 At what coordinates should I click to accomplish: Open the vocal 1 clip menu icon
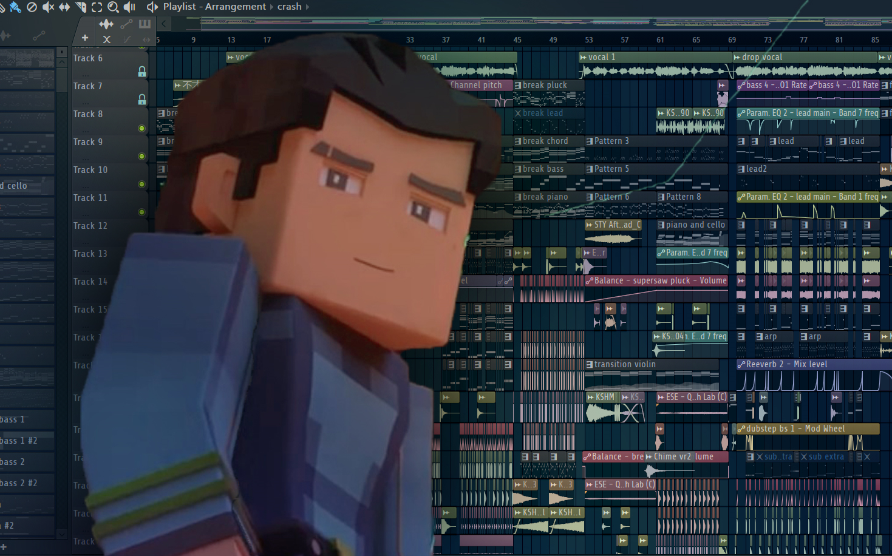(583, 57)
